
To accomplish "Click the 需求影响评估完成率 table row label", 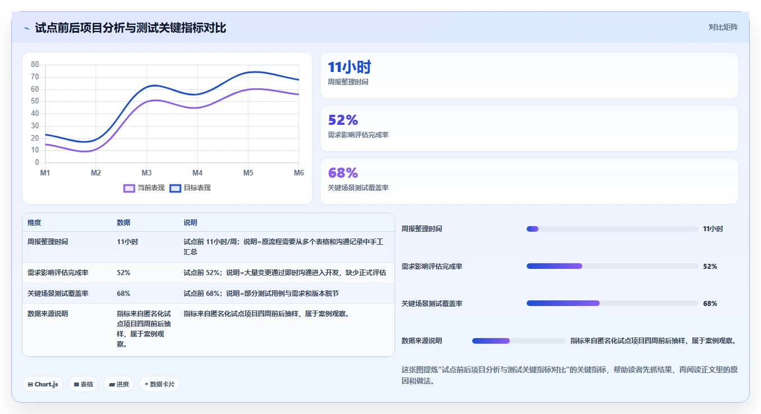I will 58,273.
